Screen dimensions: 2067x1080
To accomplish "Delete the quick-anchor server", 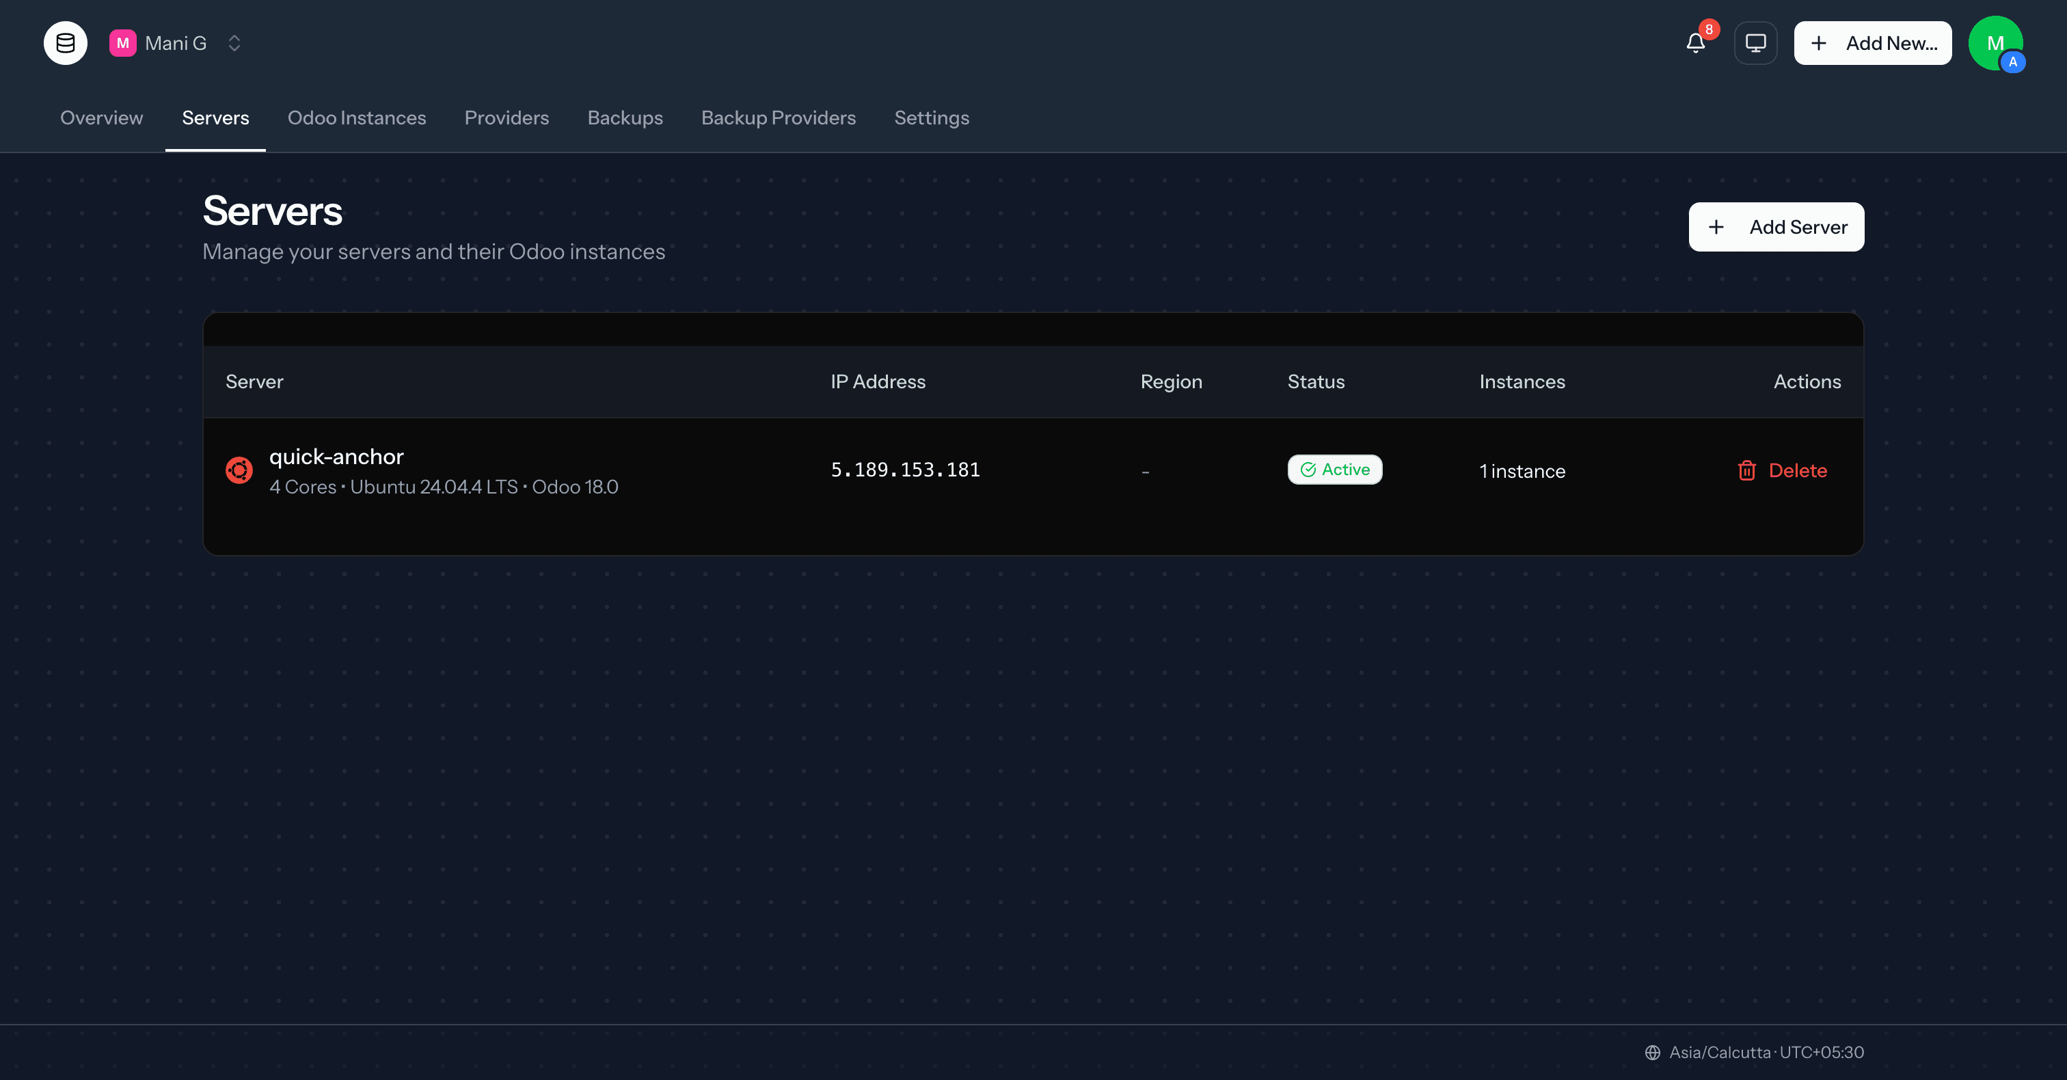I will pos(1782,471).
